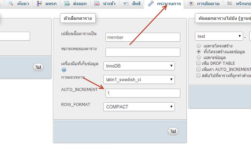Click the Insert (แทรก) tab icon
Screen dimensions: 251x148
pos(39,3)
